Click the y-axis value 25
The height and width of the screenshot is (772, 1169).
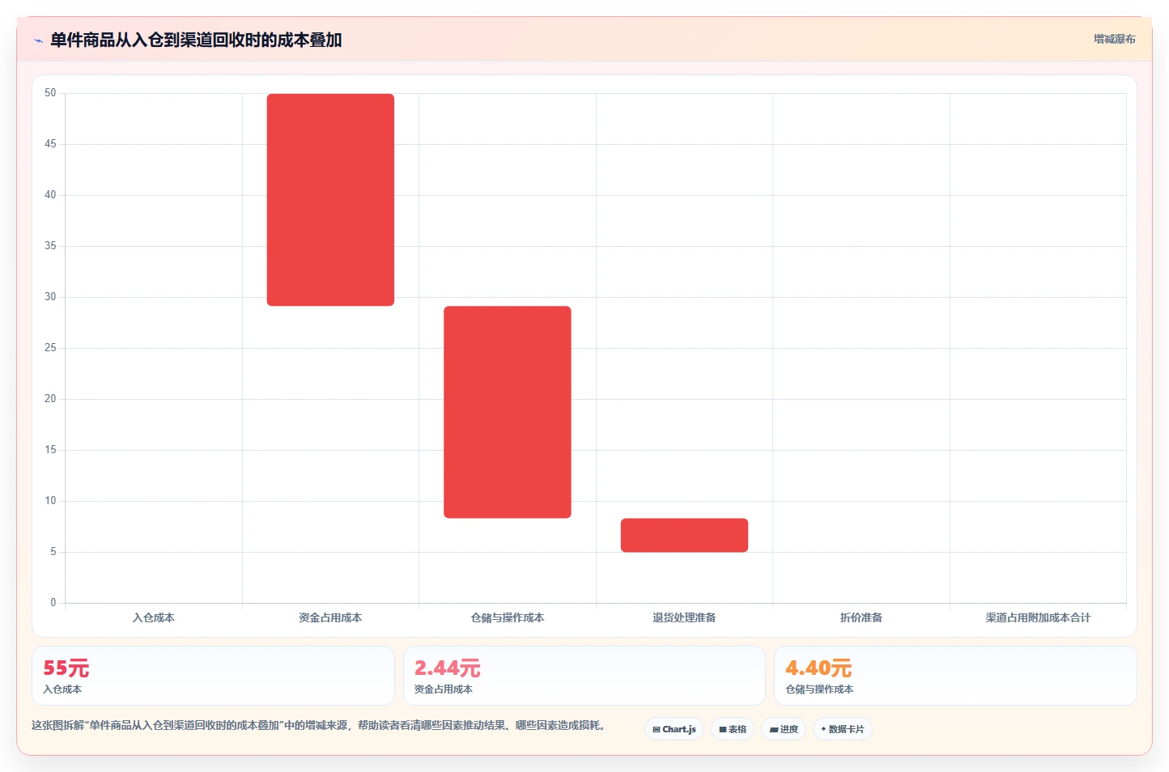[50, 348]
